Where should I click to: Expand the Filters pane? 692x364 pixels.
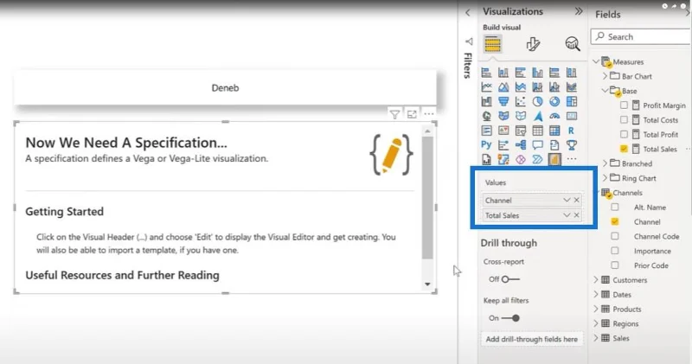pos(468,13)
